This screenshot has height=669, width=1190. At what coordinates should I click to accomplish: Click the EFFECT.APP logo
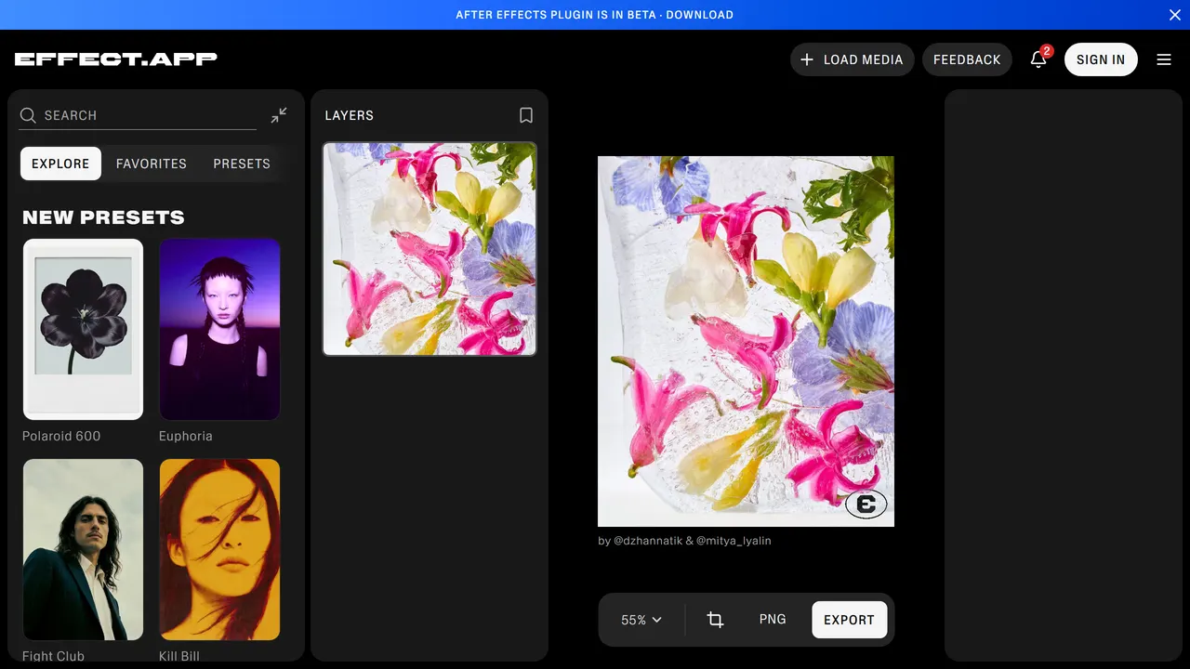116,59
